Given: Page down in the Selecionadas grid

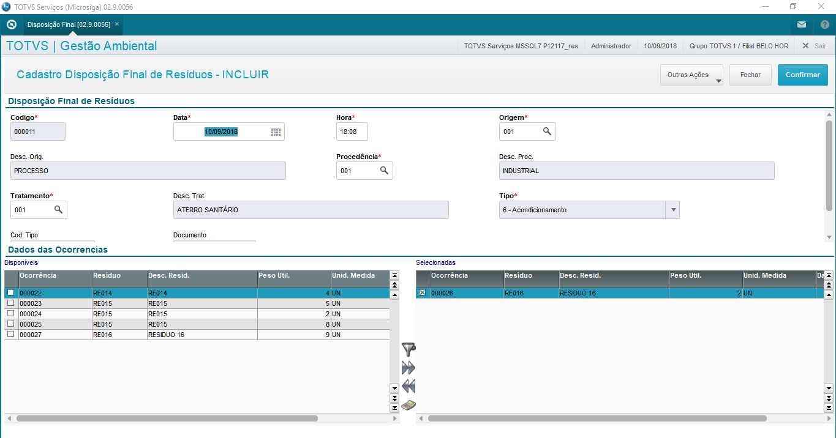Looking at the screenshot, I should tap(829, 398).
